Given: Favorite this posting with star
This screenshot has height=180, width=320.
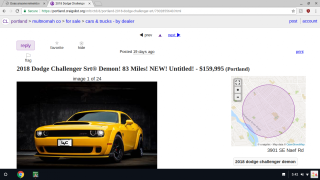Looking at the screenshot, I should (57, 45).
